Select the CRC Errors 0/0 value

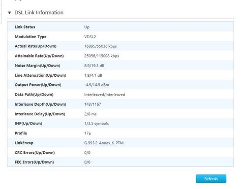tap(87, 152)
